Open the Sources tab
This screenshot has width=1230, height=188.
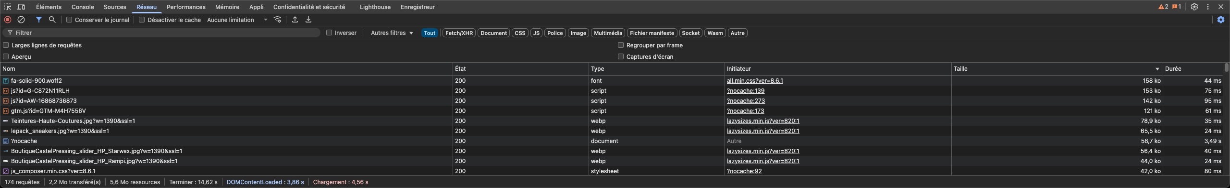[x=115, y=7]
